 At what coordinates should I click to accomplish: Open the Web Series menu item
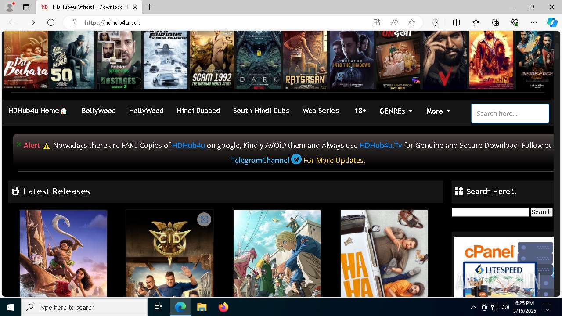[x=321, y=111]
